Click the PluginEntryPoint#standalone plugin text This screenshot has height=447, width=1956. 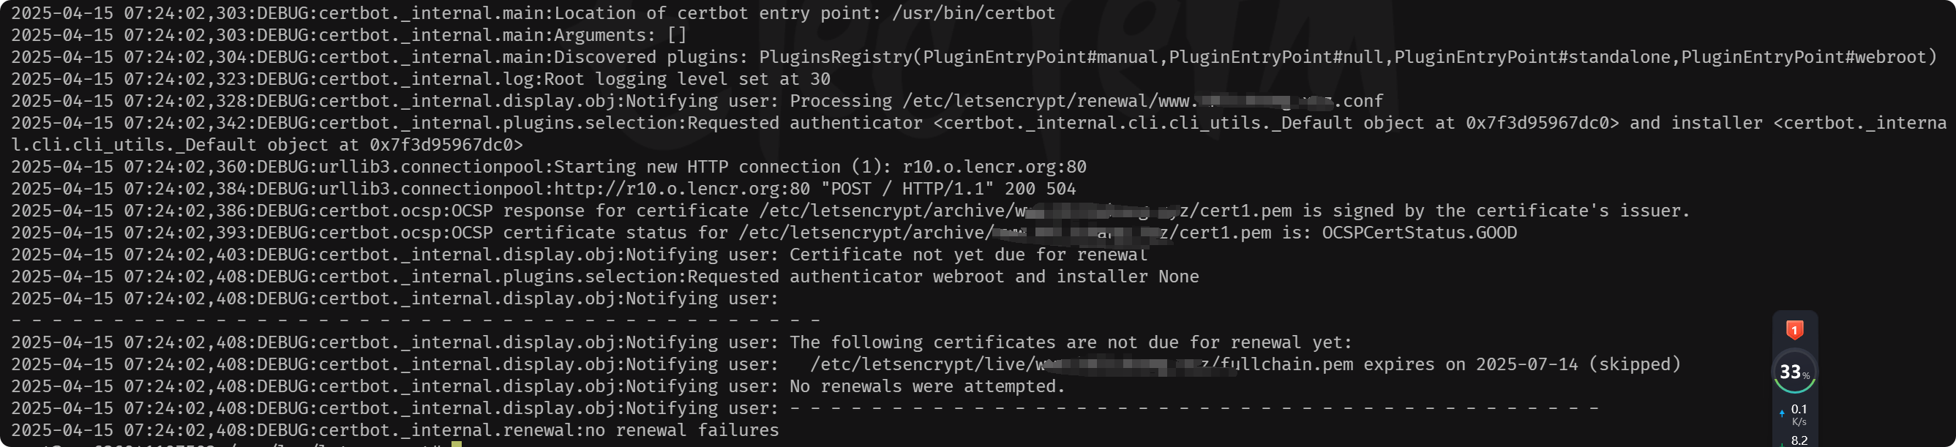1532,57
